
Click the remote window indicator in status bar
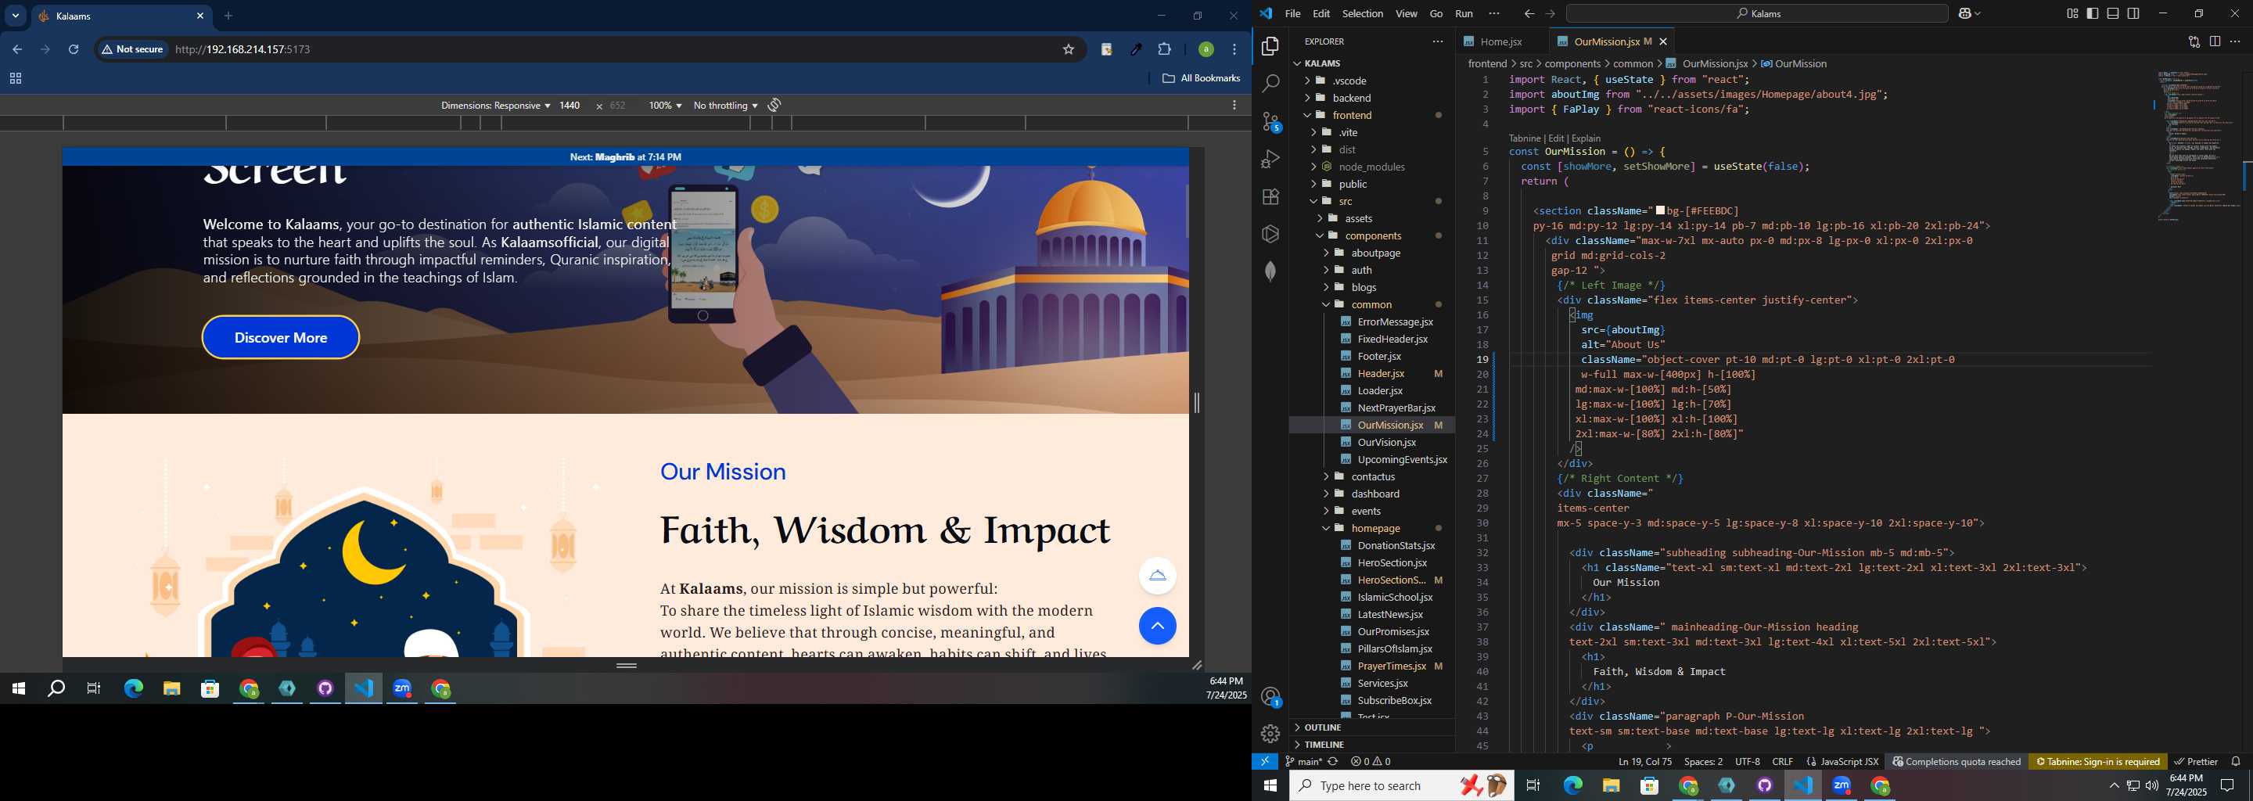tap(1265, 762)
